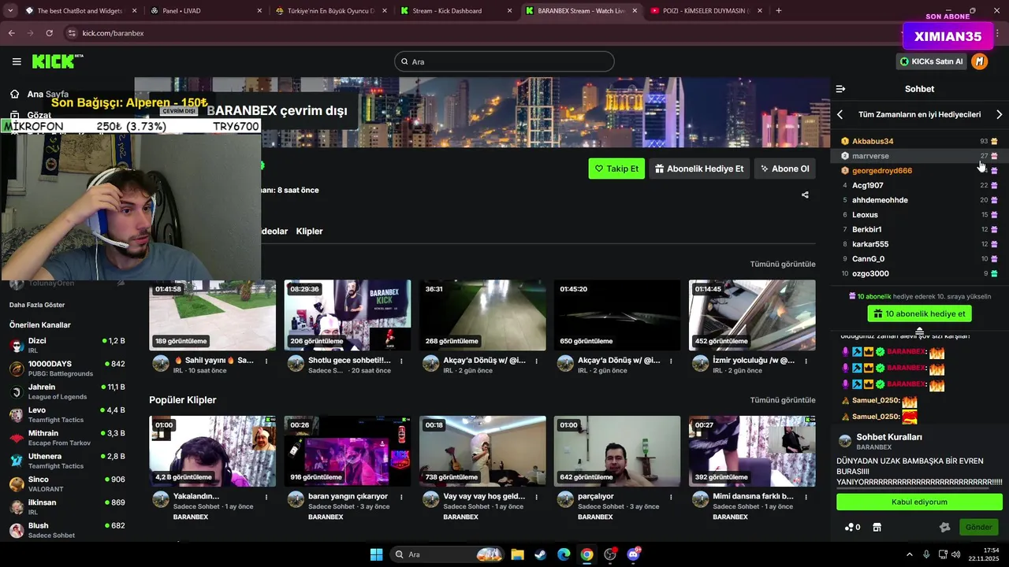Viewport: 1009px width, 567px height.
Task: Show next gift leaderboard with right chevron
Action: coord(999,114)
